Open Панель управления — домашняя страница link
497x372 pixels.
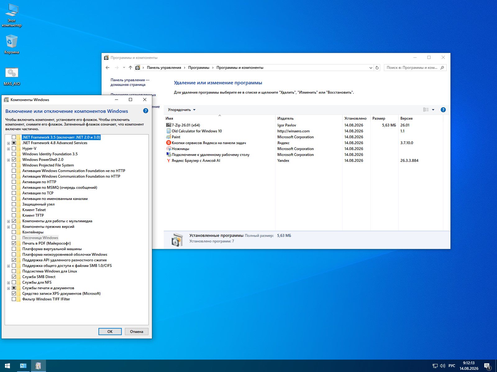tap(130, 82)
